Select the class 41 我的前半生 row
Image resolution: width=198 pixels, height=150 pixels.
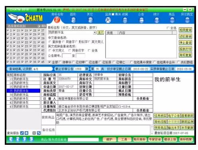tap(23, 99)
